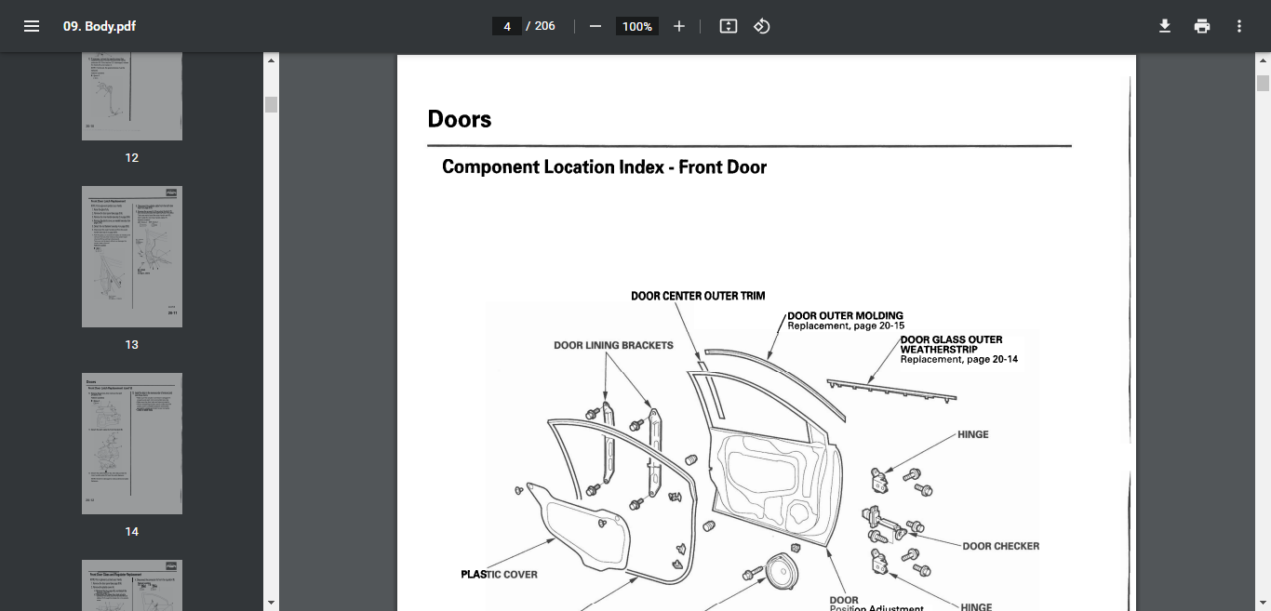Open page 14 thumbnail

132,444
